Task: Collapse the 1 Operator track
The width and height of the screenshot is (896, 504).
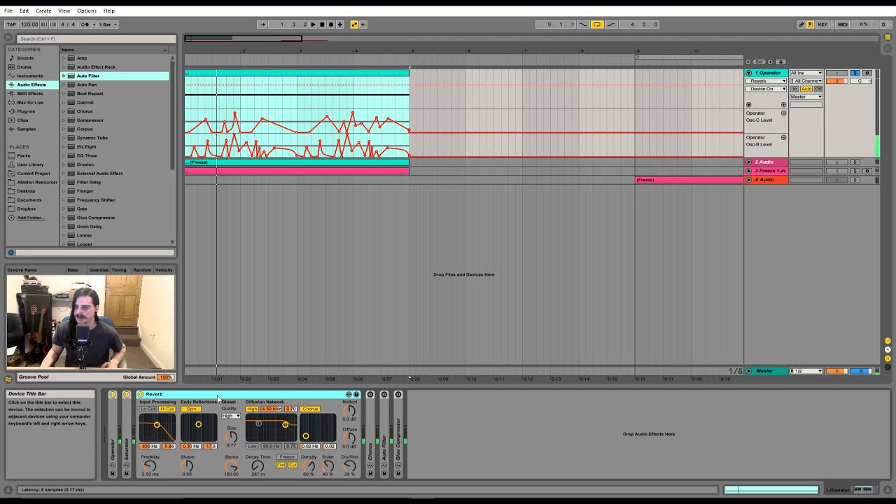Action: [x=748, y=73]
